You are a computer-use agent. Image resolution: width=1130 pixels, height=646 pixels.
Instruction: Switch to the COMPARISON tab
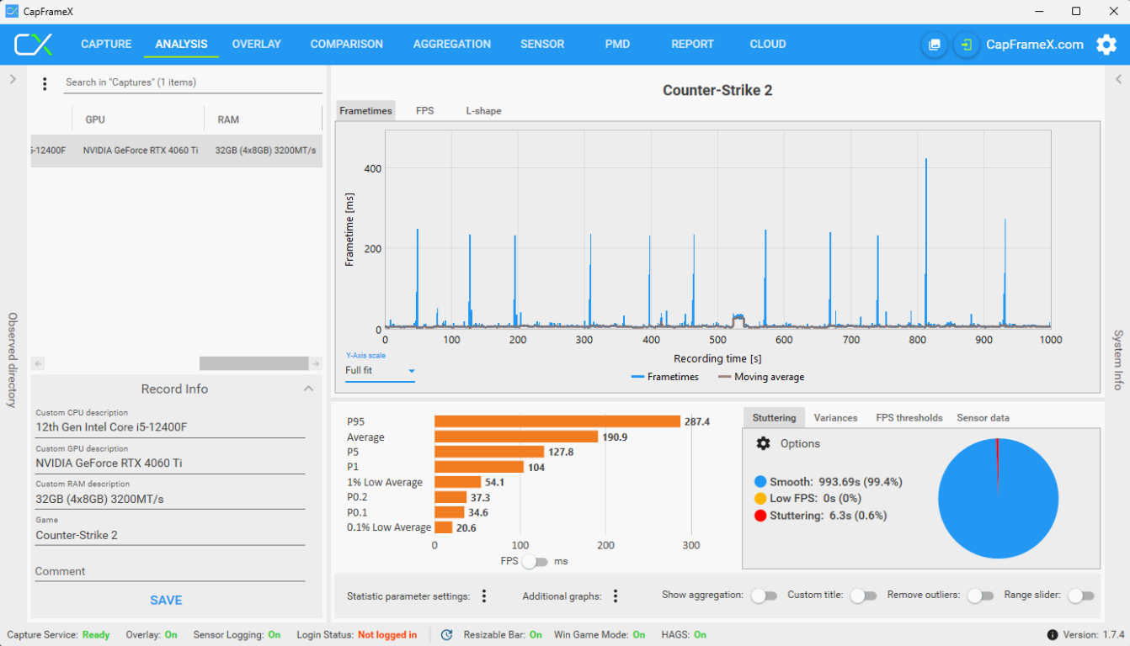pos(346,45)
